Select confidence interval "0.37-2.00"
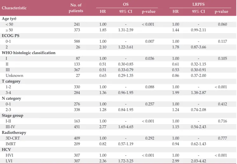The height and width of the screenshot is (164, 237). (x=199, y=76)
